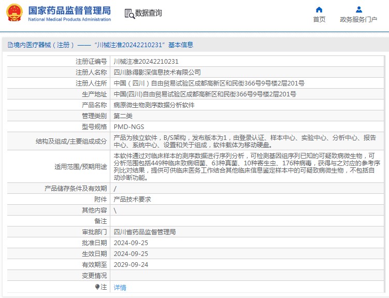
Task: Click the document icon before 境内医疗器械
Action: click(x=10, y=45)
